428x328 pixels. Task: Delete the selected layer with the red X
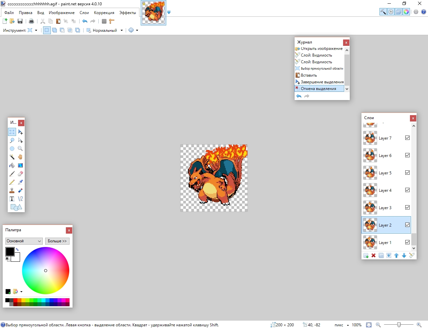373,255
